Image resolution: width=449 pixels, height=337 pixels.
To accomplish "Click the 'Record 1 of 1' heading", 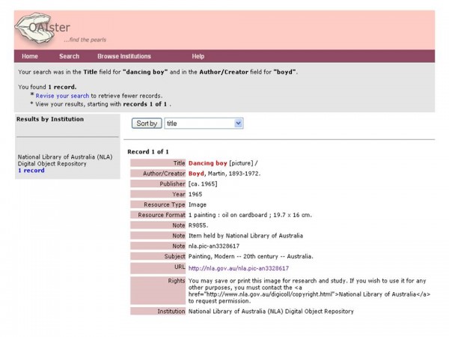I will pyautogui.click(x=148, y=151).
